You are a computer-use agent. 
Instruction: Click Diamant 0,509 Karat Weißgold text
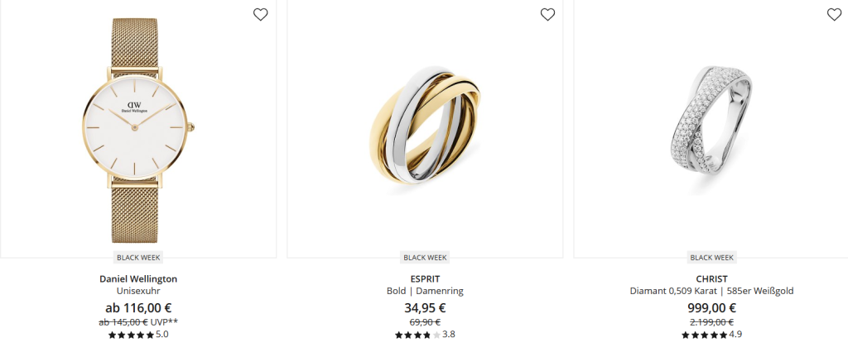point(712,292)
